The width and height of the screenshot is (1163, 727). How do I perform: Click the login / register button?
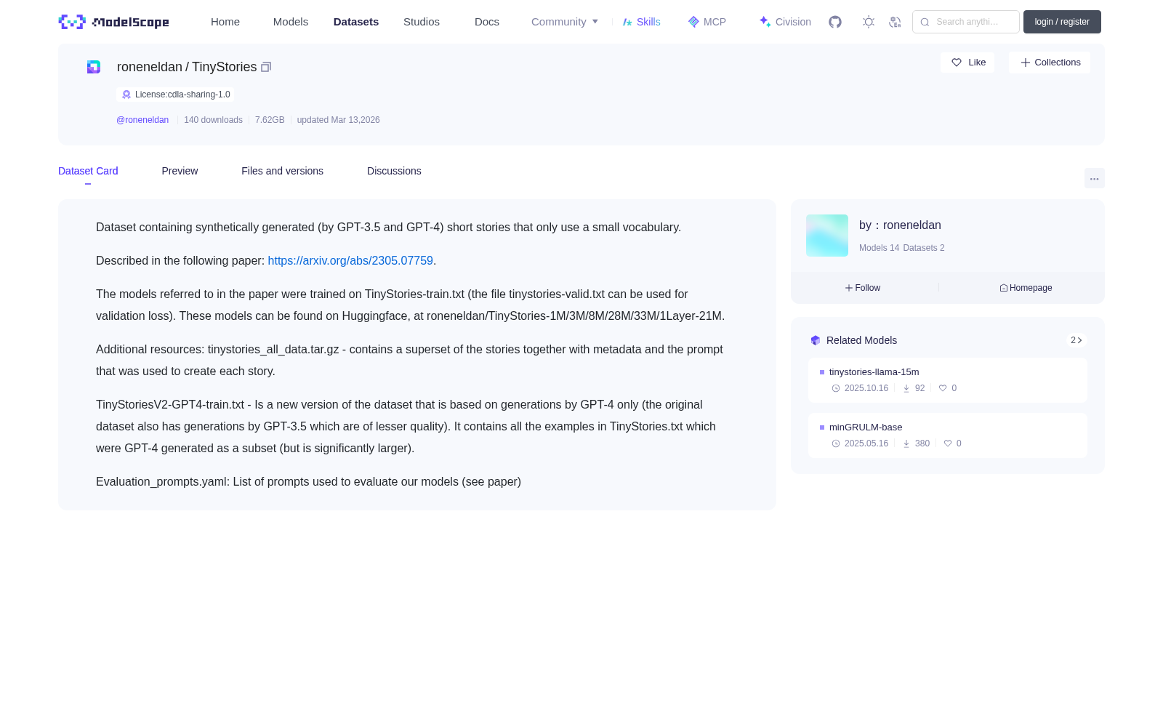pyautogui.click(x=1062, y=22)
